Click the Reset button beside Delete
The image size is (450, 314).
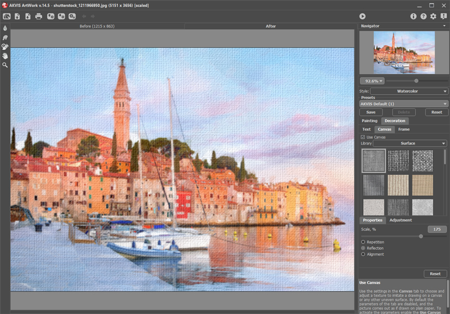pyautogui.click(x=437, y=112)
